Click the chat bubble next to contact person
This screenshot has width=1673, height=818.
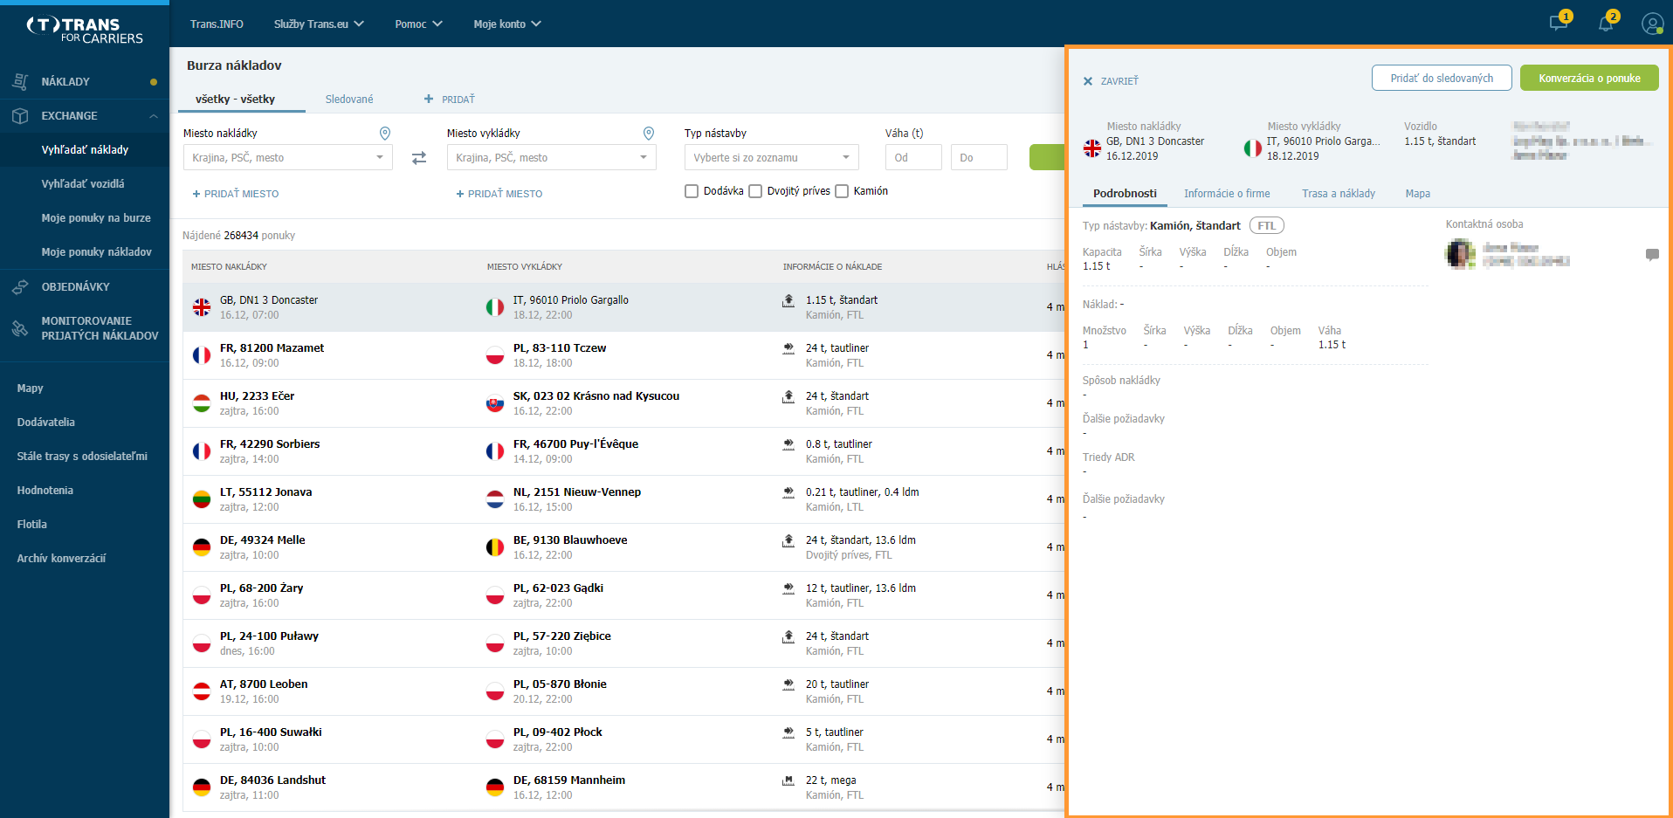[1652, 254]
